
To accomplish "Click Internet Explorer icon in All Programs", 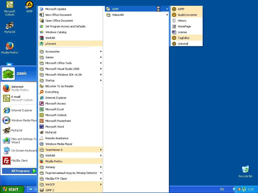I will 42,98.
